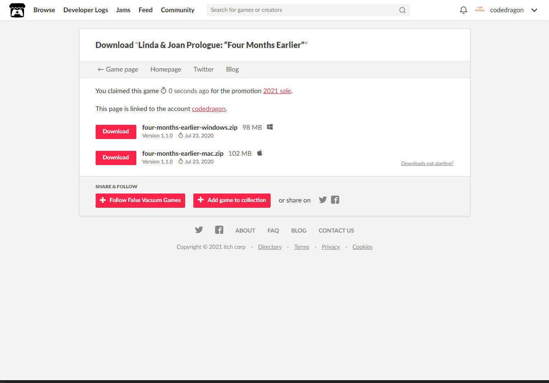Screen dimensions: 549x383
Task: Click the clock icon next to '0 seconds ago'
Action: click(164, 91)
